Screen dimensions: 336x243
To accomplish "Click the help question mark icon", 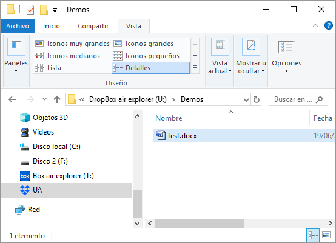I will click(x=329, y=25).
